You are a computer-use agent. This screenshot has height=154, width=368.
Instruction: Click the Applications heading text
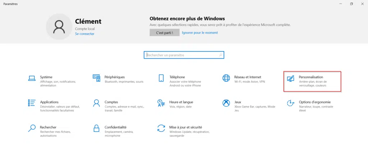point(49,102)
